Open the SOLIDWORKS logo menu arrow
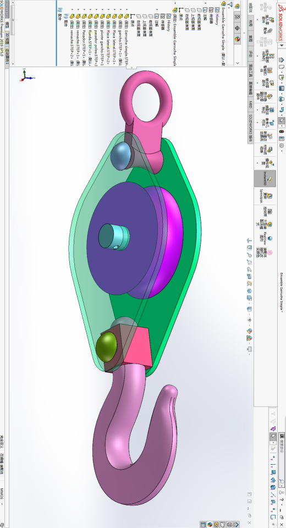286x528 pixels. tap(281, 46)
